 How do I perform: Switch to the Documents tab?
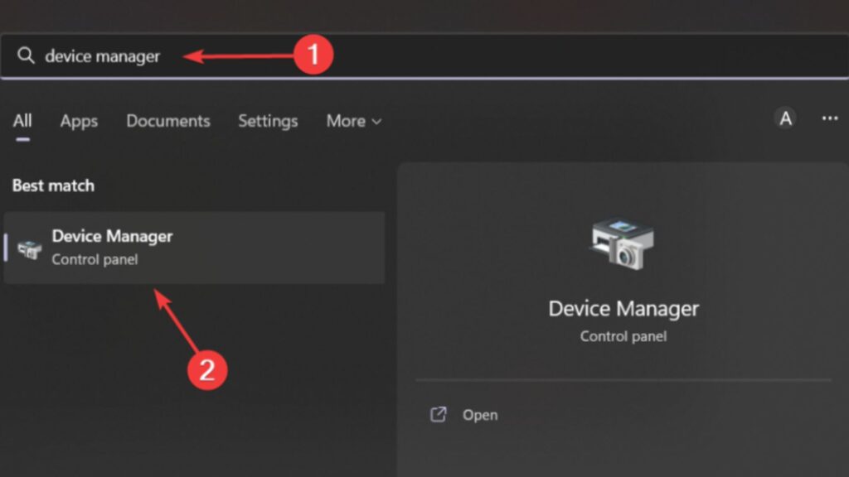(167, 121)
